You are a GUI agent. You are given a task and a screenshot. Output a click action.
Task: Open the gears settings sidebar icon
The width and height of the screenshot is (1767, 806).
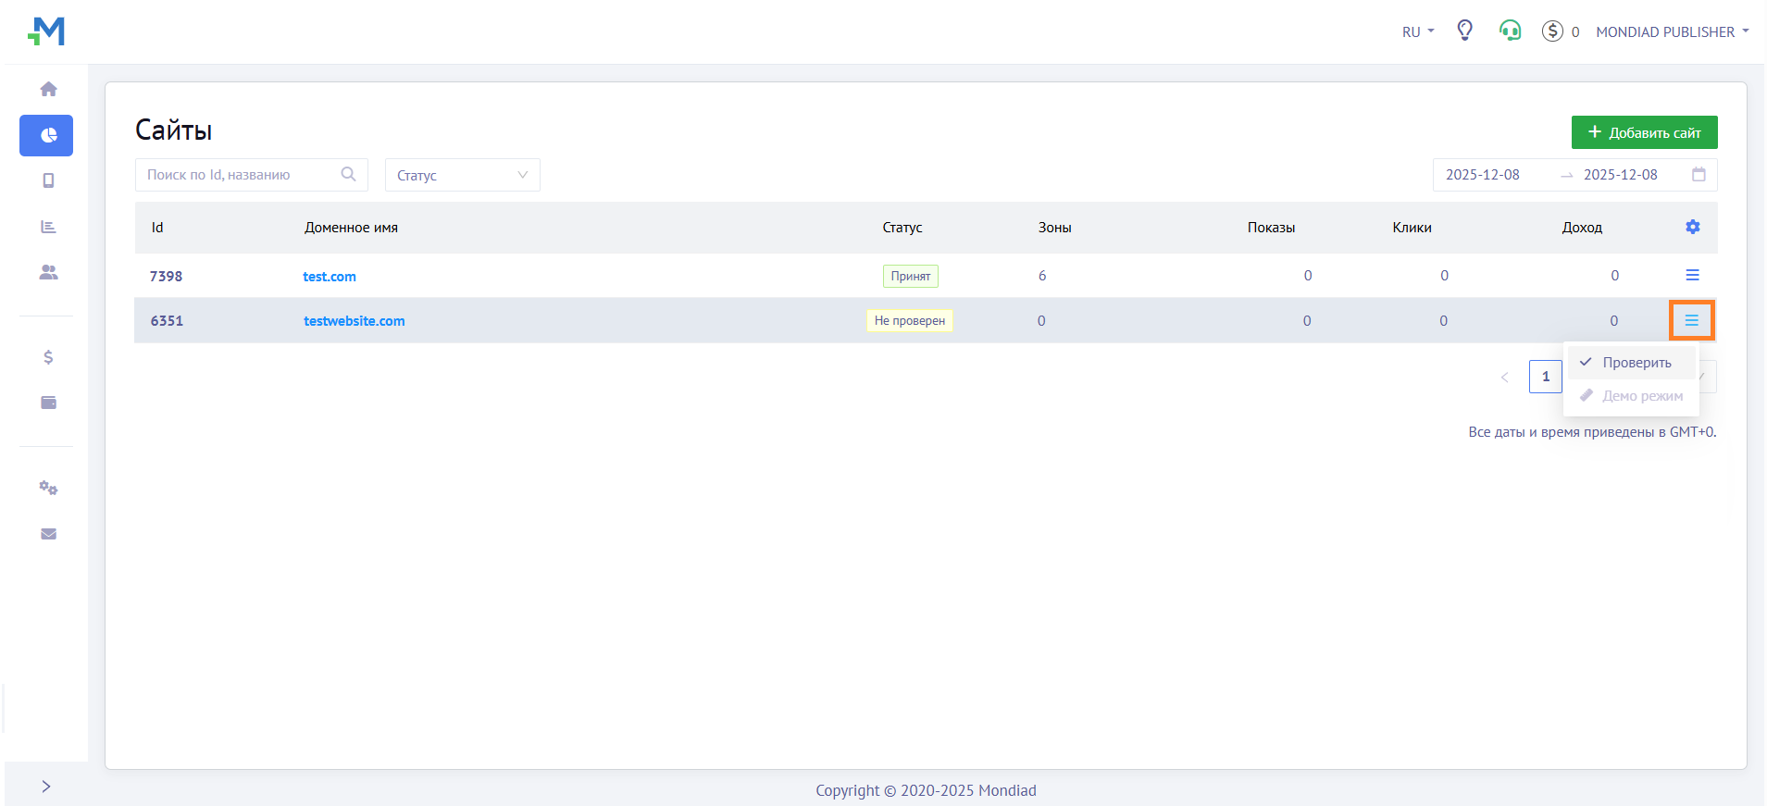(48, 488)
